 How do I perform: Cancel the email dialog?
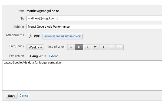24,95
